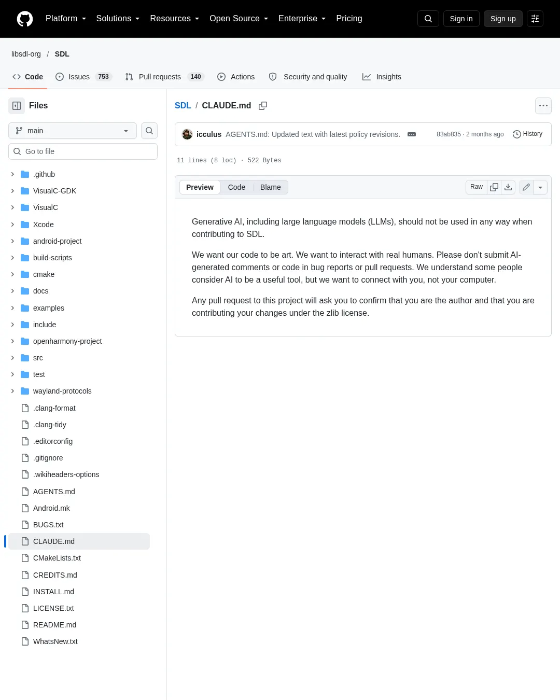Click the Sign in button

coord(461,19)
